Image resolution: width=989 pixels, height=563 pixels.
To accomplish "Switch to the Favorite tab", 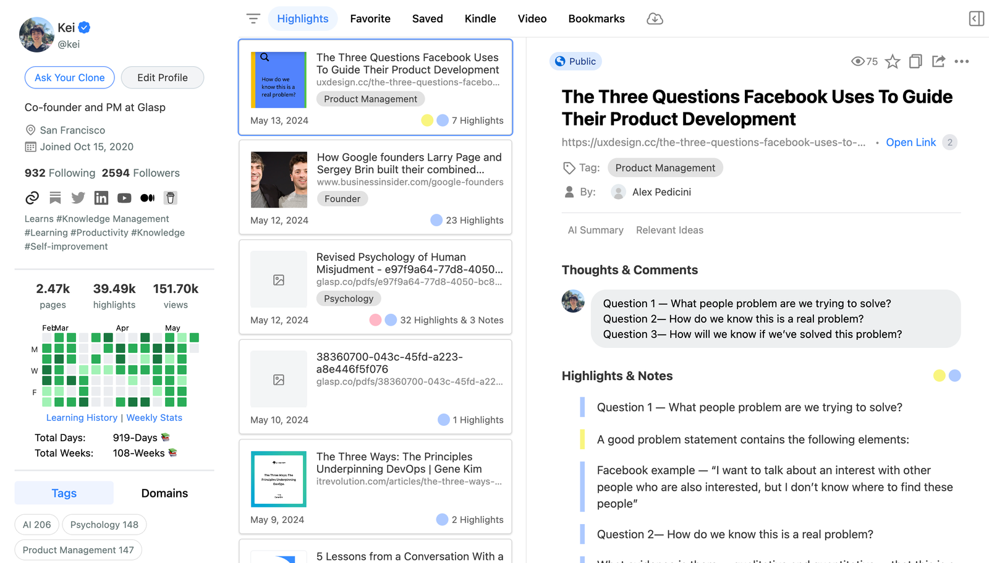I will pos(370,19).
